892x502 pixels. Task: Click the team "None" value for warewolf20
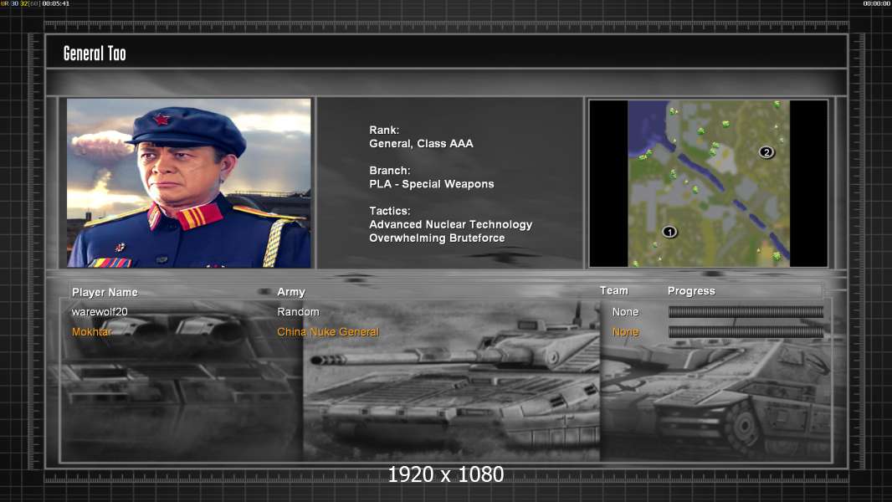pos(625,312)
